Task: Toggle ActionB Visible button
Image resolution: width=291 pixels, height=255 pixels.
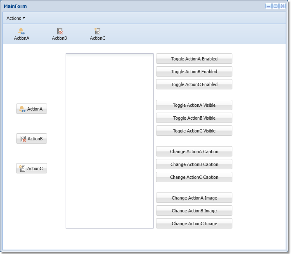Action: click(194, 118)
